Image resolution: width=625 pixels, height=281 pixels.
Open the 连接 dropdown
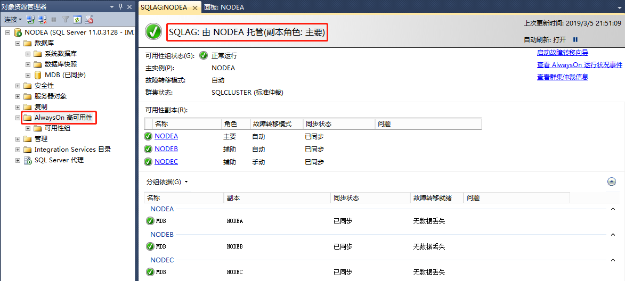click(13, 19)
